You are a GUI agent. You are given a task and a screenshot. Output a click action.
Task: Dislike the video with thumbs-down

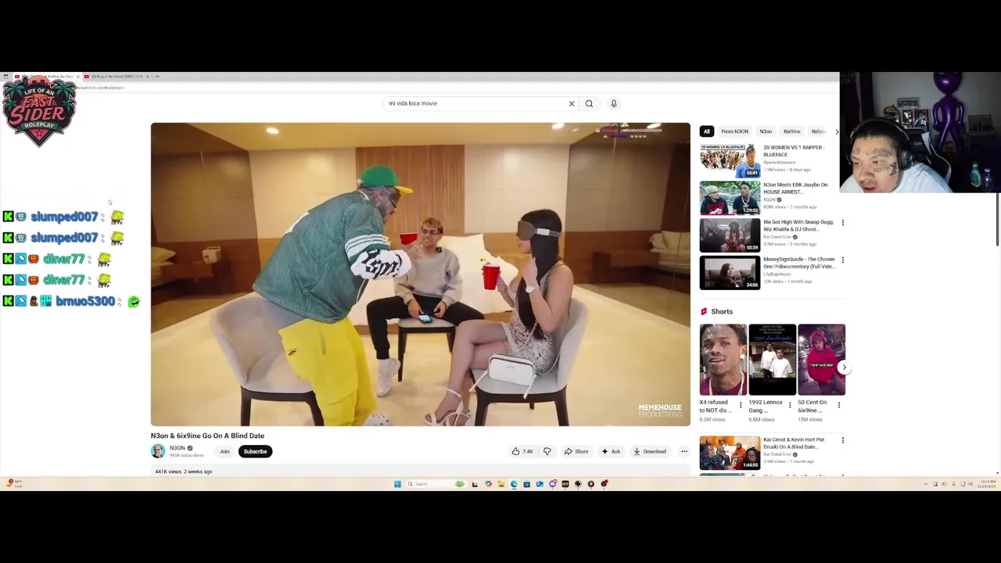click(x=547, y=451)
